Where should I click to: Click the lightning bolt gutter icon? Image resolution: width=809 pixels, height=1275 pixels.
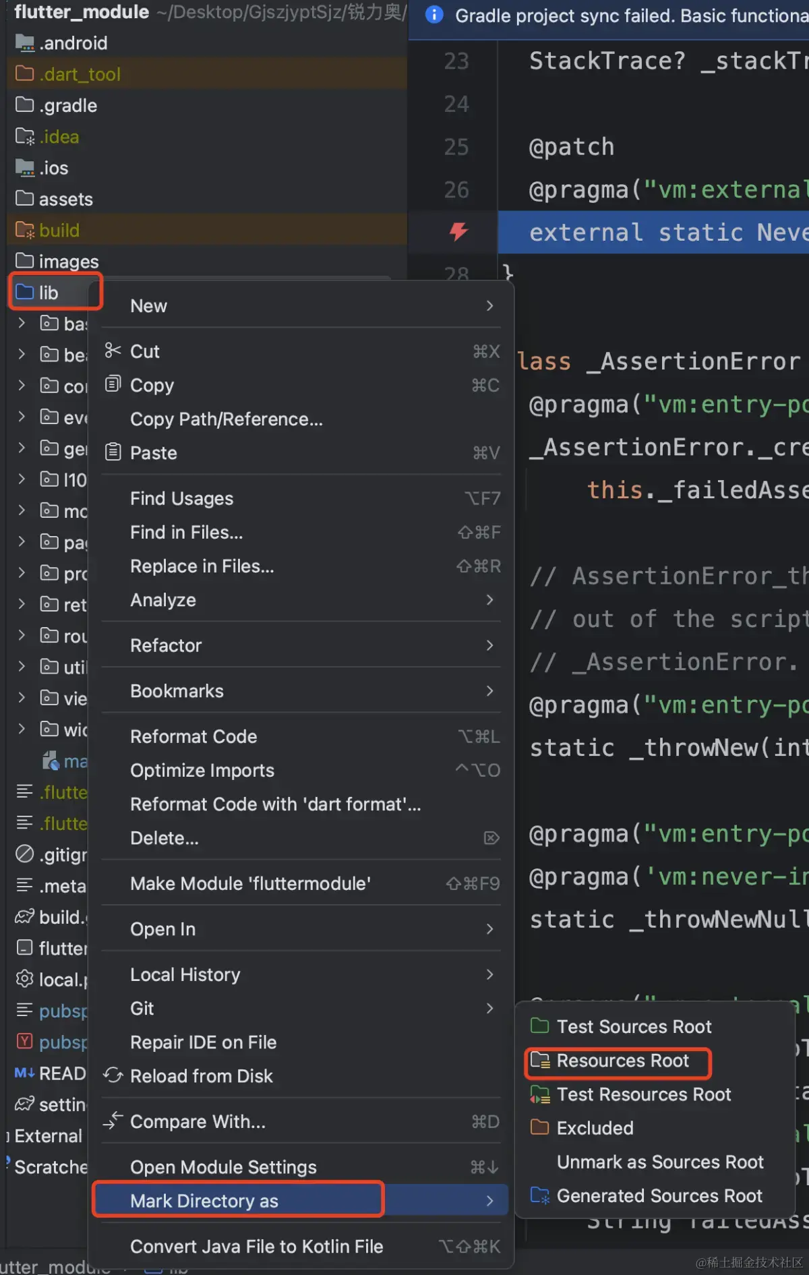coord(458,231)
